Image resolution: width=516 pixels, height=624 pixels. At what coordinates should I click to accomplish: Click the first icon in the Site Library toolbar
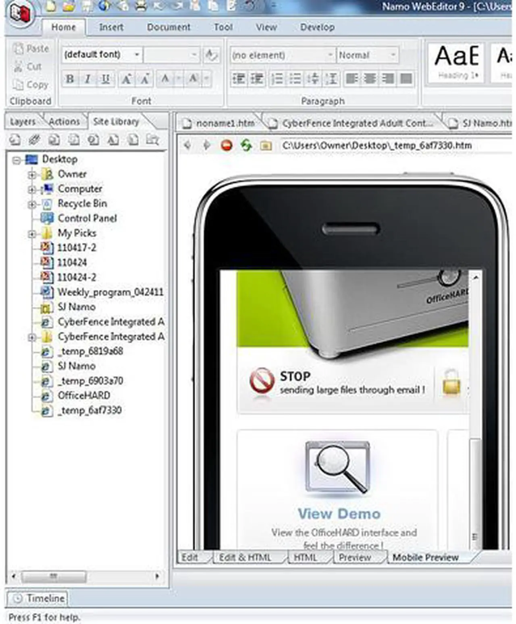pos(15,140)
